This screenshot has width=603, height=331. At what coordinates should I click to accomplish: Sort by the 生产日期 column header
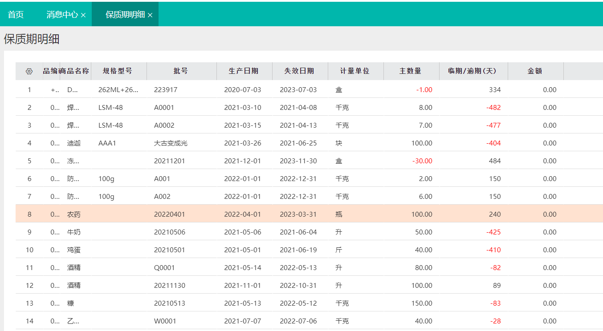pyautogui.click(x=244, y=71)
